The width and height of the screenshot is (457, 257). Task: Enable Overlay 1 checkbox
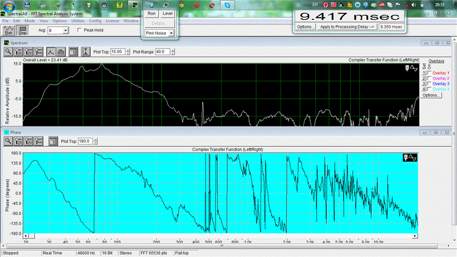click(429, 73)
